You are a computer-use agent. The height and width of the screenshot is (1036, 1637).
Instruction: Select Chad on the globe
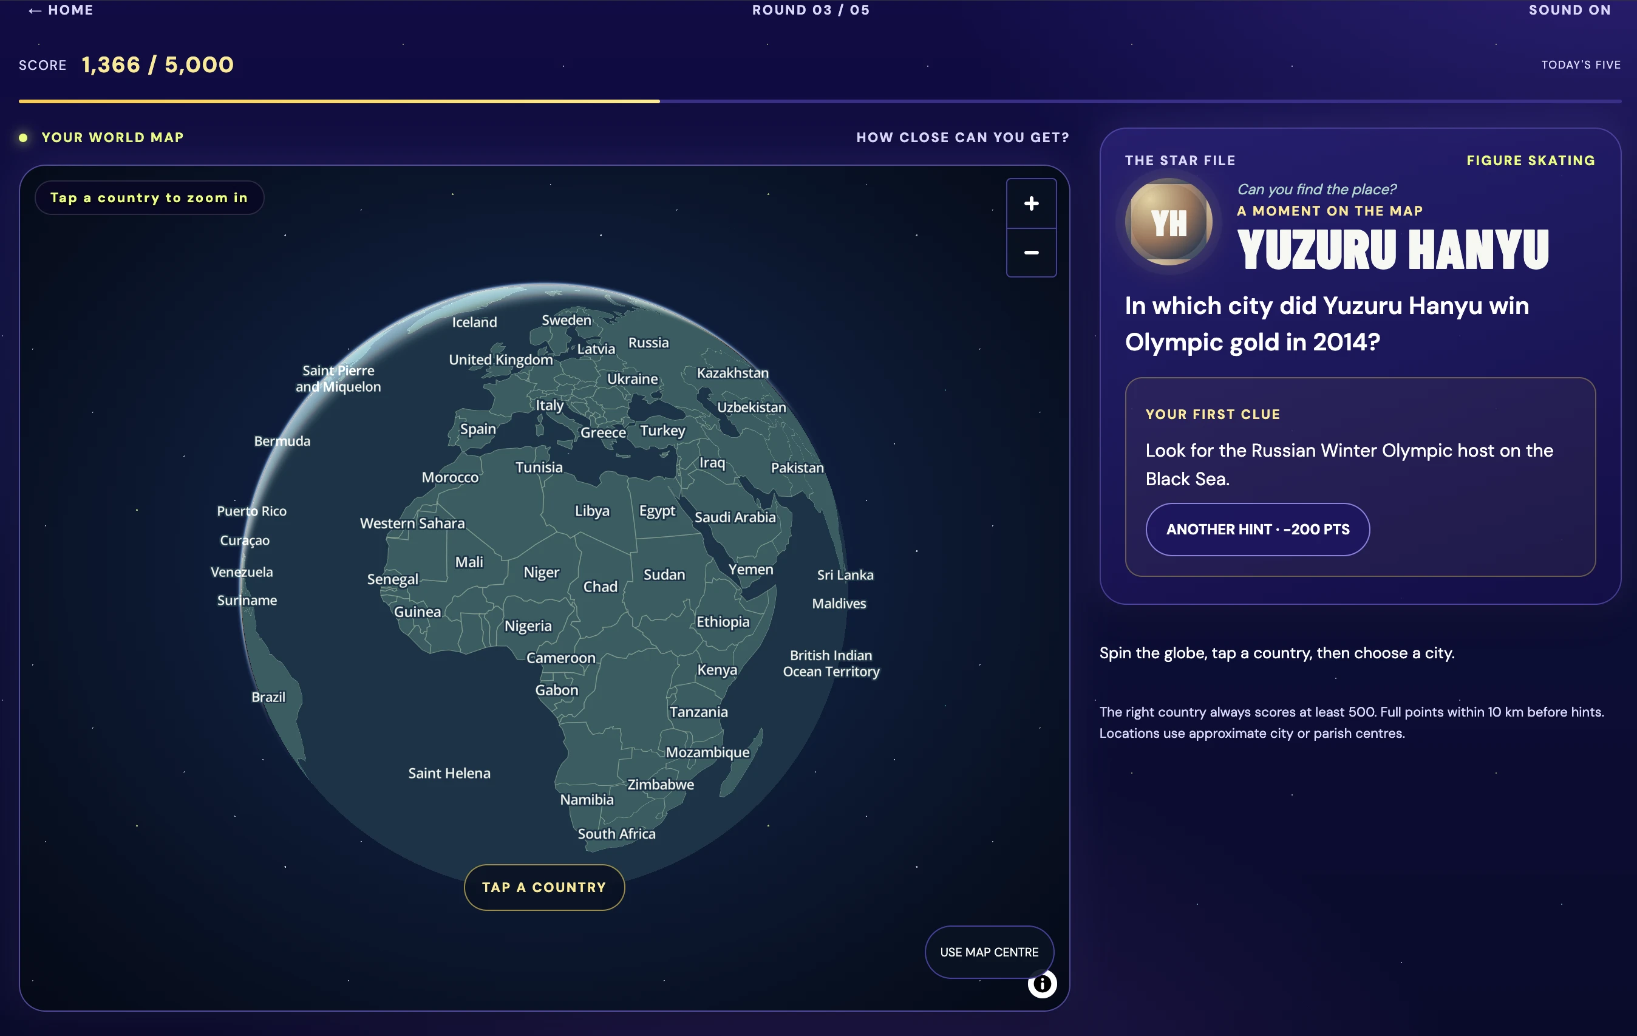pyautogui.click(x=599, y=587)
